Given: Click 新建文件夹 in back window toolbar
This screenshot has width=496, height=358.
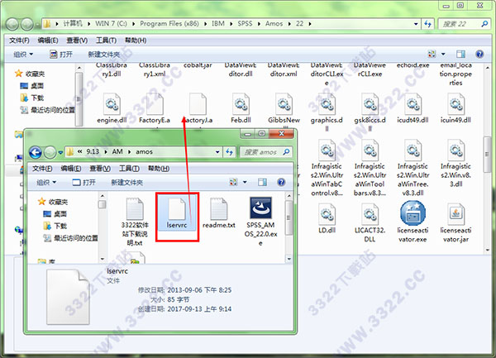Looking at the screenshot, I should click(x=104, y=54).
